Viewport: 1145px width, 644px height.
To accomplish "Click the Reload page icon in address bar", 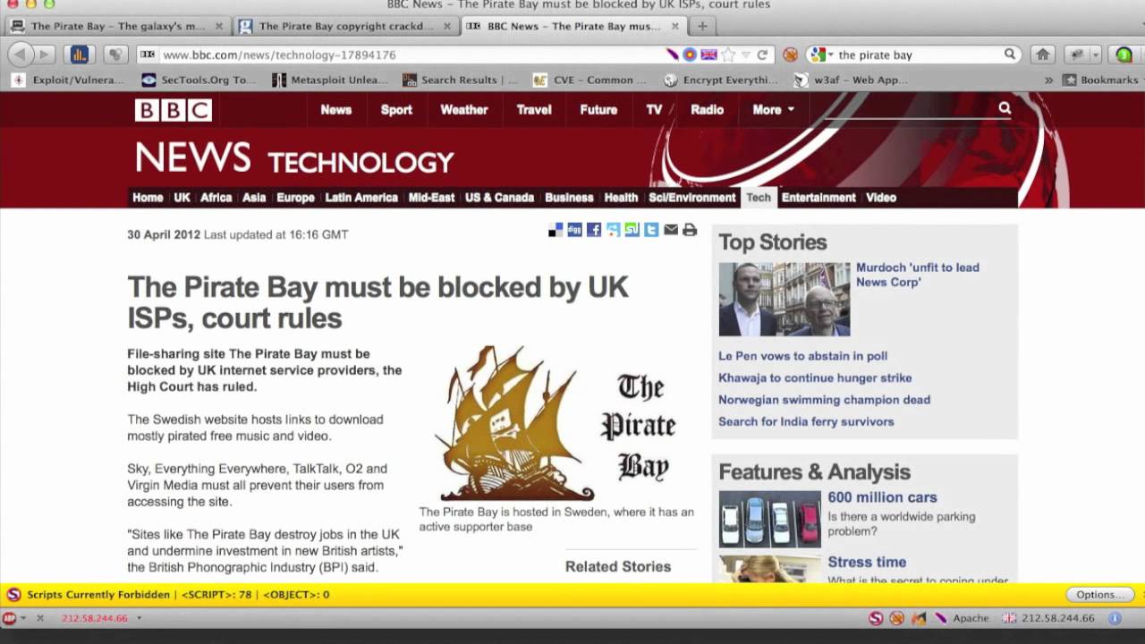I will [x=762, y=55].
